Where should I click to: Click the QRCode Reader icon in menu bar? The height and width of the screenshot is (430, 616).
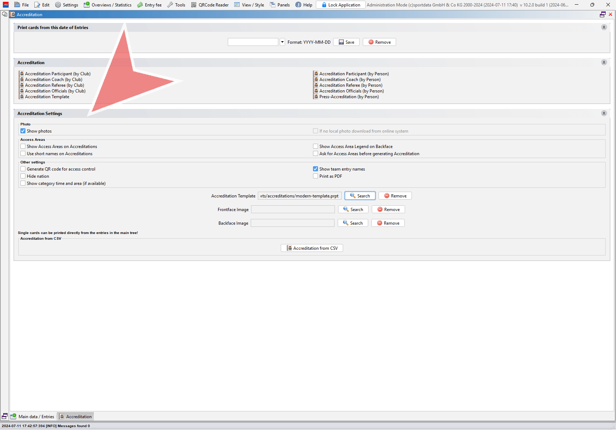[194, 5]
